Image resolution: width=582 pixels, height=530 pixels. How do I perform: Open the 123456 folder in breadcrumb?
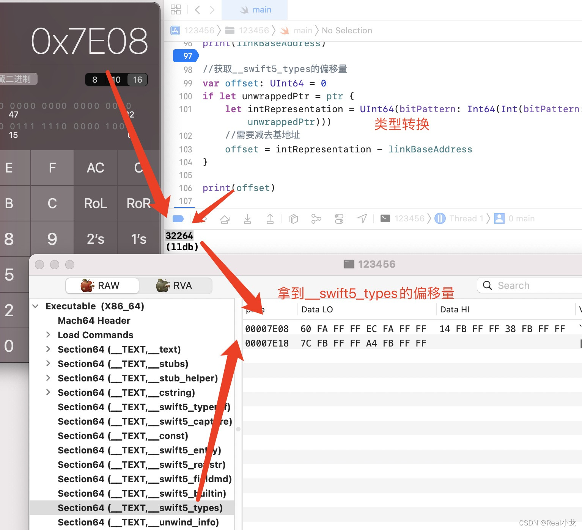[x=247, y=30]
